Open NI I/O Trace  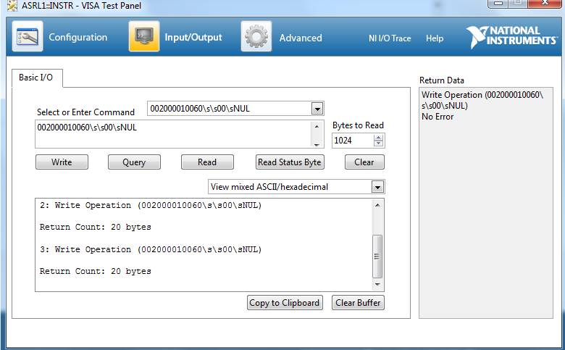coord(390,38)
